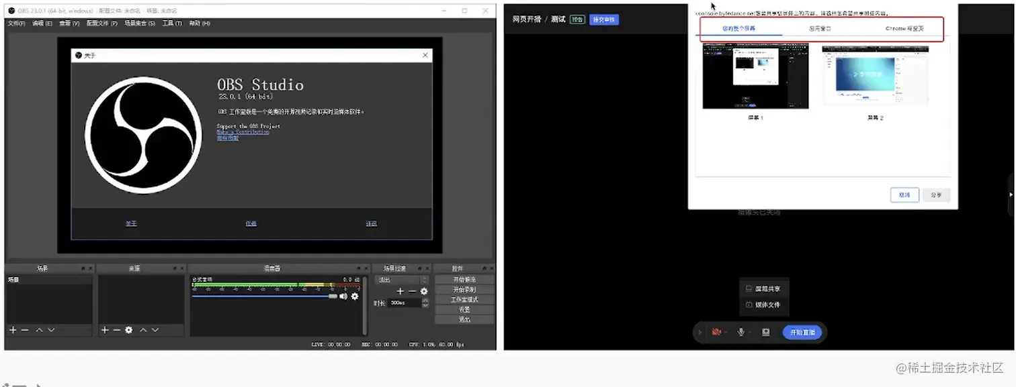The height and width of the screenshot is (387, 1016).
Task: Click the Cancel button in share dialog
Action: point(904,195)
